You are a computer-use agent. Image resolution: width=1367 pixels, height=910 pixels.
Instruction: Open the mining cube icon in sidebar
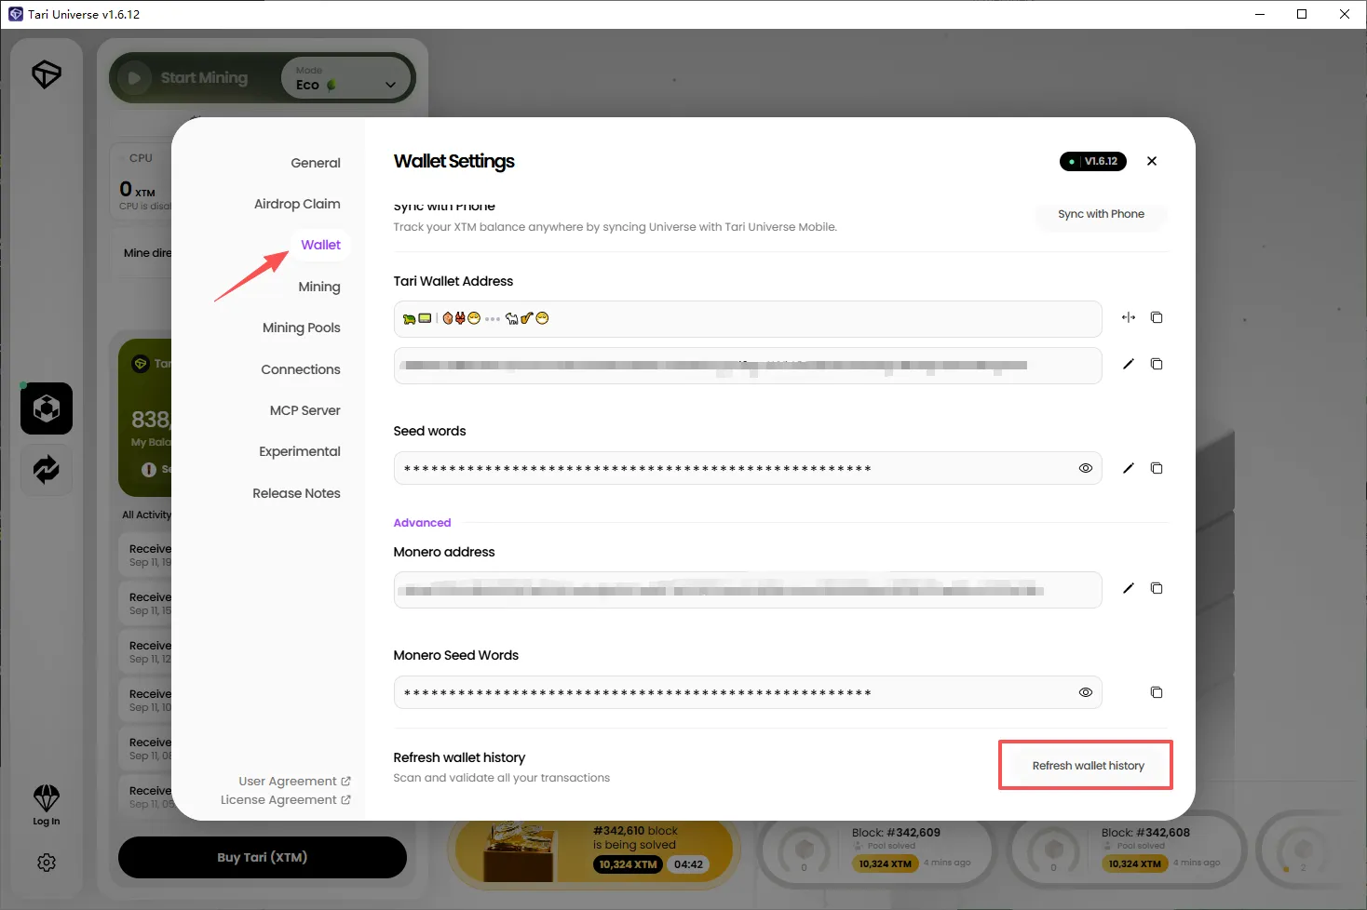(47, 408)
